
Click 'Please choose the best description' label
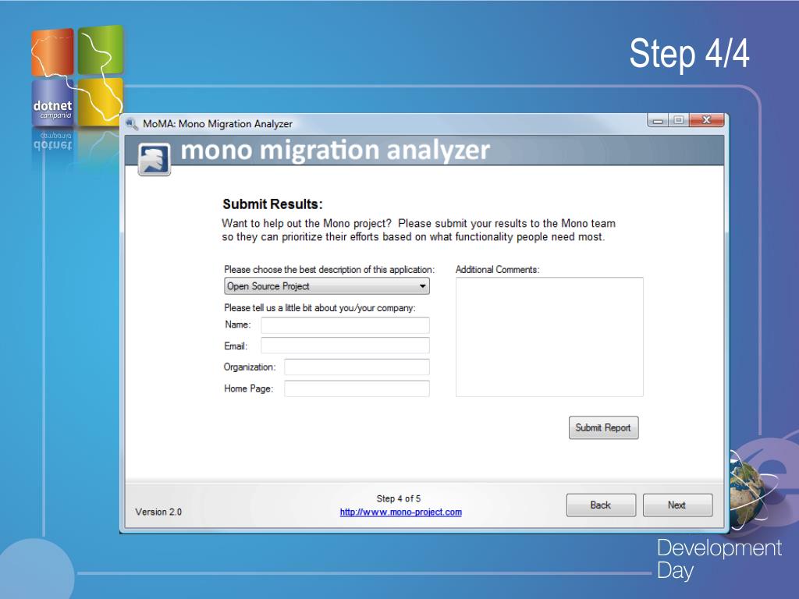pos(329,269)
